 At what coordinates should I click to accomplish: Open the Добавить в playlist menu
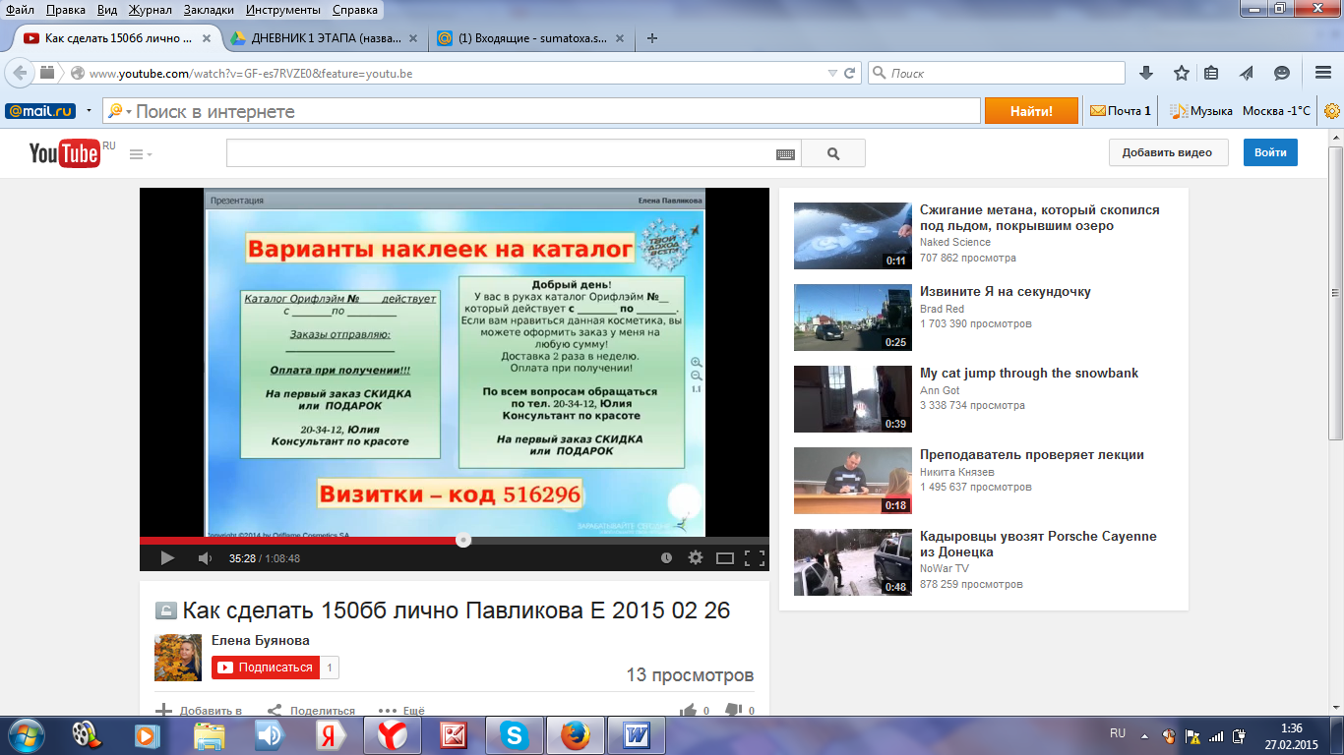[199, 711]
